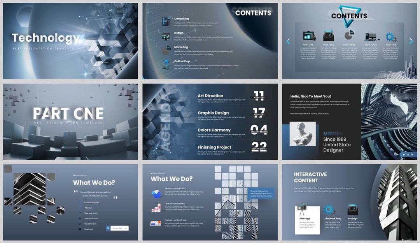Image resolution: width=420 pixels, height=243 pixels.
Task: Select the About us timeline dot
Action: pos(80,208)
